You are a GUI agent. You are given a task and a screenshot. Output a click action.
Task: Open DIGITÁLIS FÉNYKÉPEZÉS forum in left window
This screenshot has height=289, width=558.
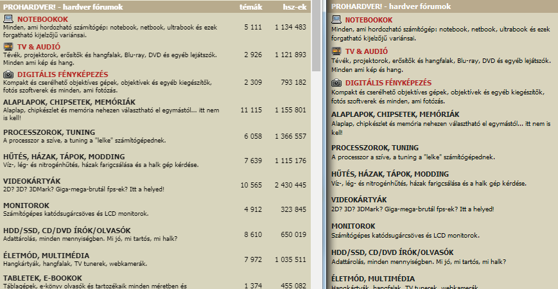(63, 74)
